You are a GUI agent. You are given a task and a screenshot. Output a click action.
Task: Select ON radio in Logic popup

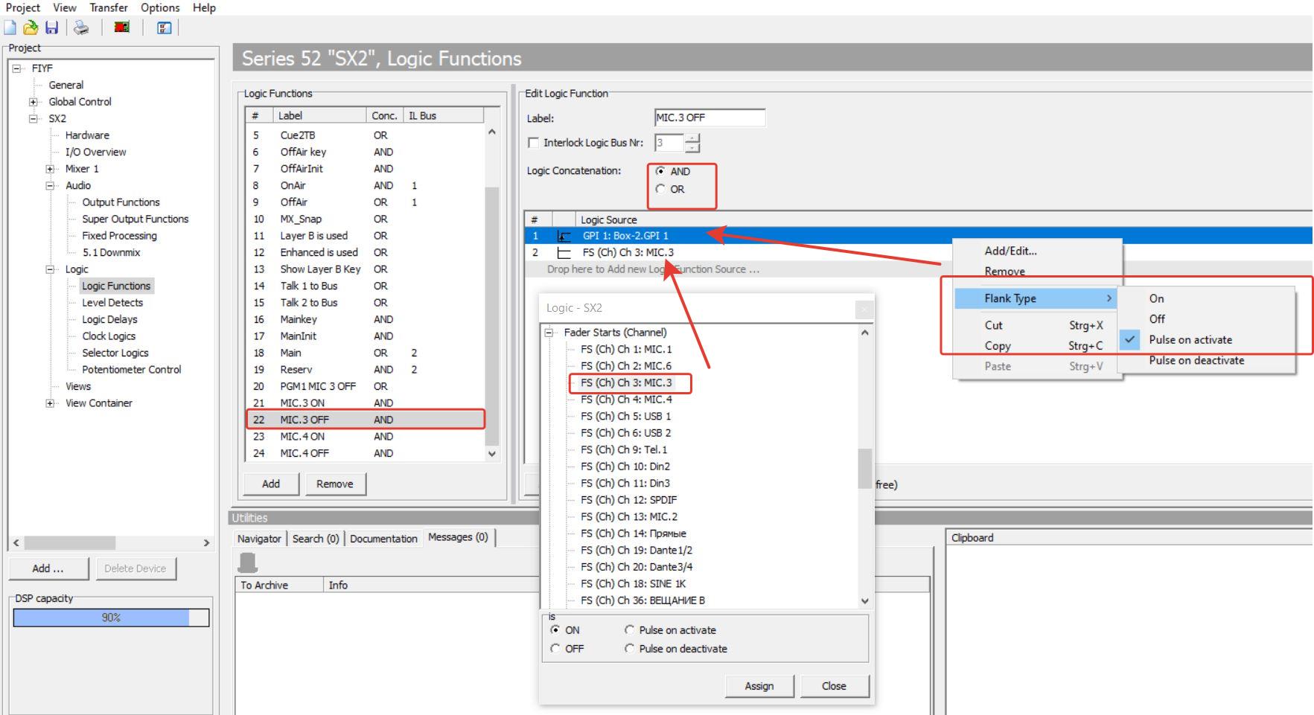click(x=555, y=630)
